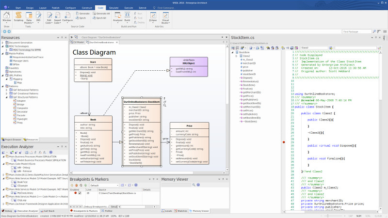
Task: Uncheck the MyClassLibrary checkbox
Action: click(x=13, y=193)
